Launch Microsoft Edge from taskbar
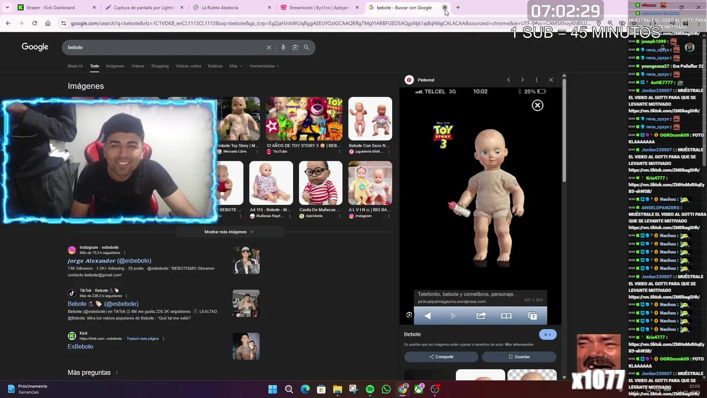The image size is (707, 398). pos(305,389)
